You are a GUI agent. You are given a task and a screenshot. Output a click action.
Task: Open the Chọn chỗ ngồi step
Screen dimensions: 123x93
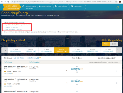(61, 6)
